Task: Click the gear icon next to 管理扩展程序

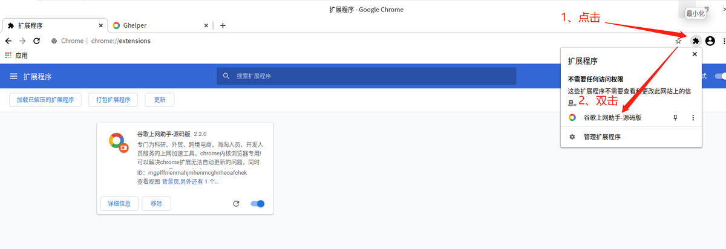Action: [x=572, y=137]
